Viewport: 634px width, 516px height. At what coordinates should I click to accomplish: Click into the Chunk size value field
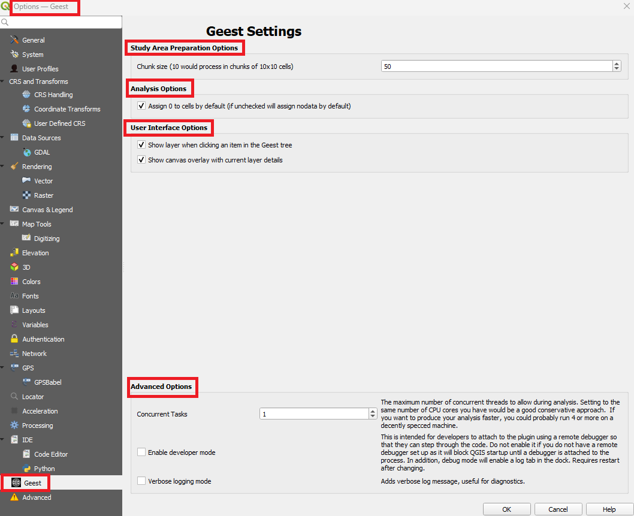pyautogui.click(x=497, y=67)
